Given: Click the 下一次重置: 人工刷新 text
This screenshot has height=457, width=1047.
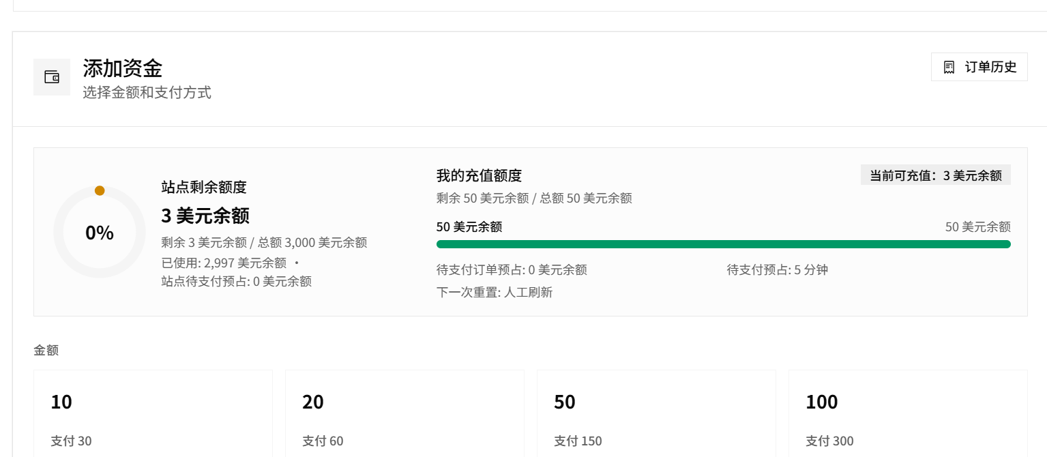Looking at the screenshot, I should [x=495, y=293].
